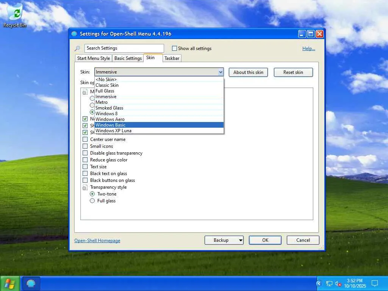388x291 pixels.
Task: Open the network tray icon
Action: coord(329,283)
